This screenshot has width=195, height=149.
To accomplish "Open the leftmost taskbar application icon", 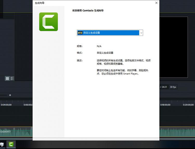I will (2, 144).
